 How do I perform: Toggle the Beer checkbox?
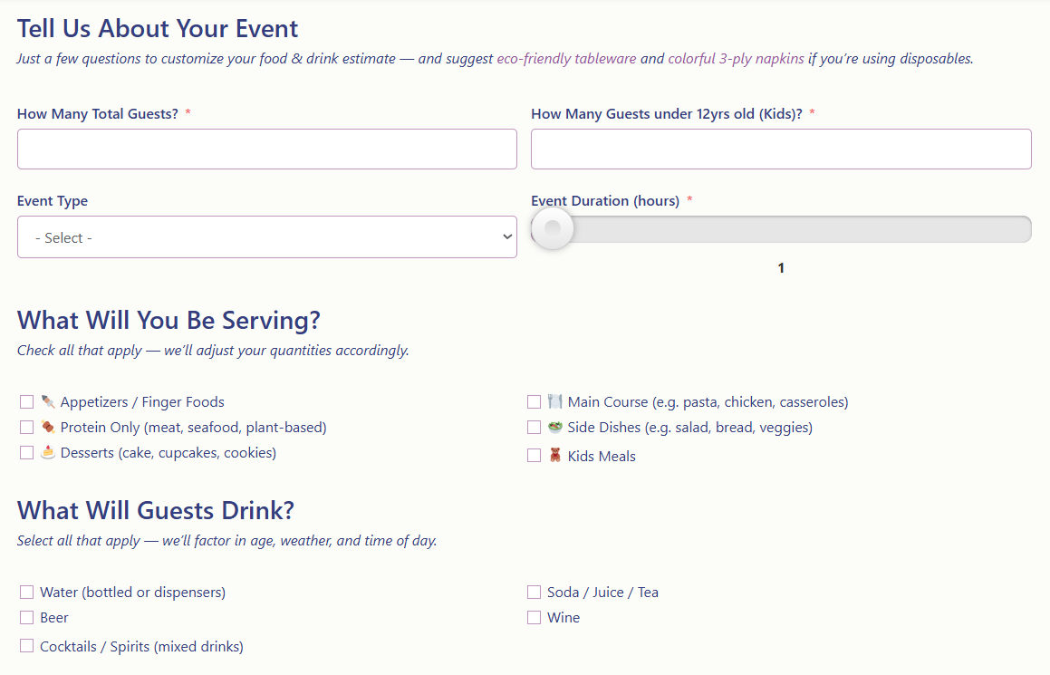coord(27,617)
